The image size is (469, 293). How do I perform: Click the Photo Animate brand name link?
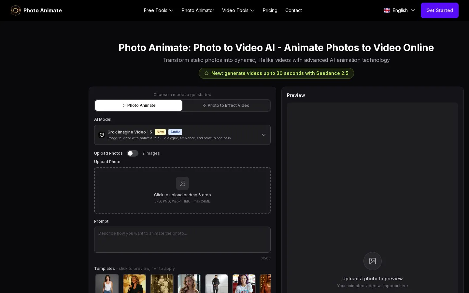[43, 10]
